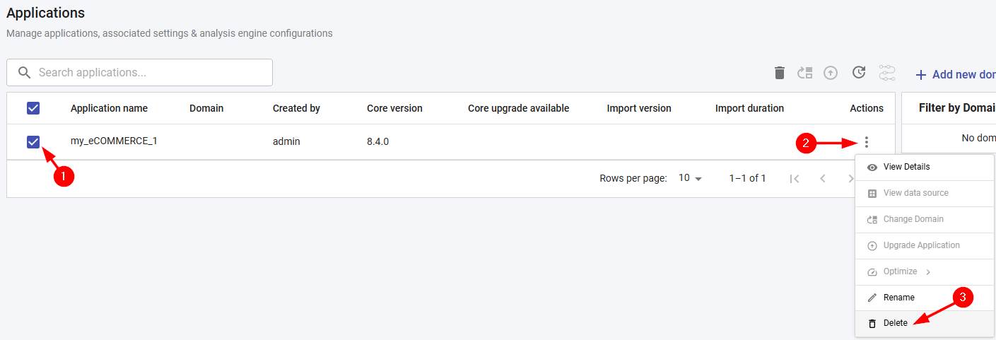Choose Rename in the actions menu
The width and height of the screenshot is (996, 340).
click(x=898, y=298)
